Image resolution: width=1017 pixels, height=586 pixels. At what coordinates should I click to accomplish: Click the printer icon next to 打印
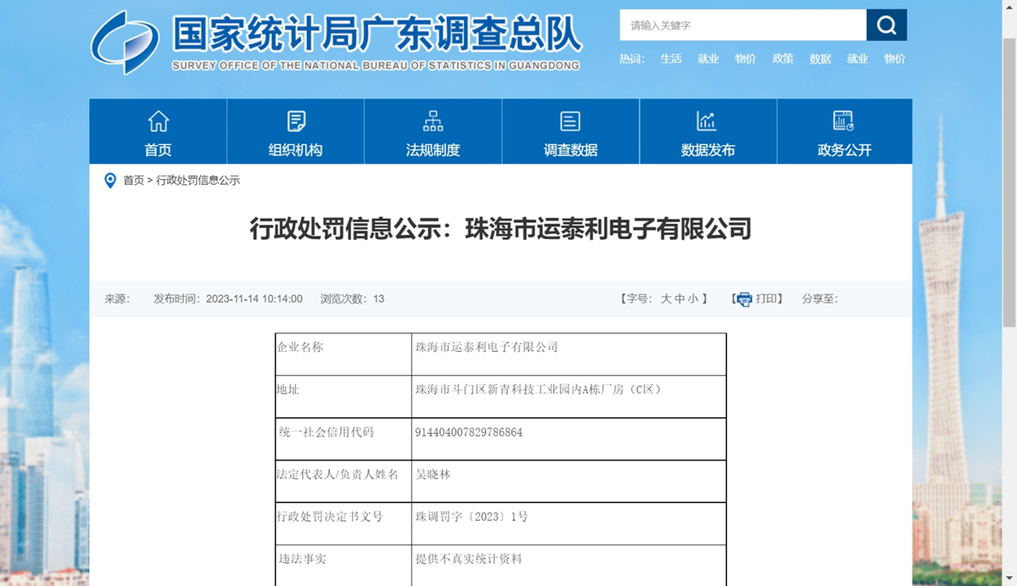point(744,299)
